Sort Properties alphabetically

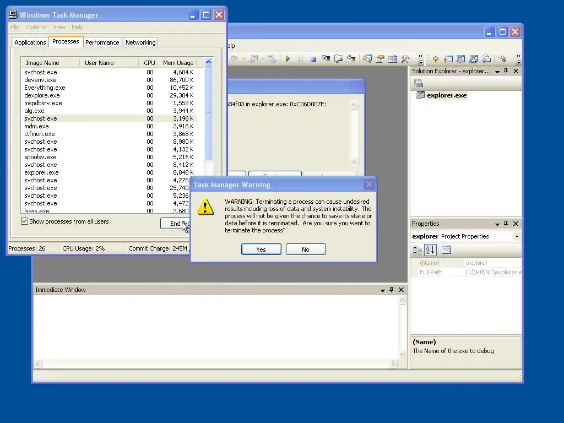pyautogui.click(x=430, y=250)
